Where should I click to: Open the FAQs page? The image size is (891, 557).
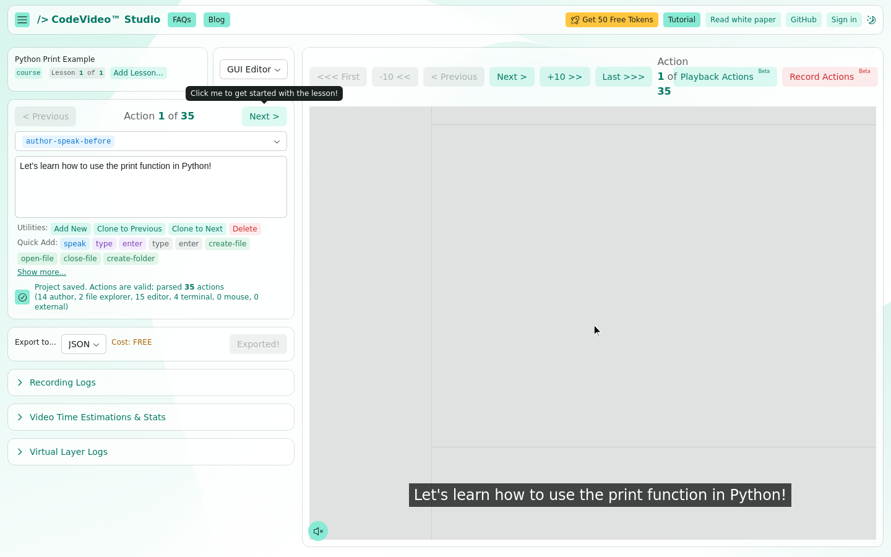(182, 20)
